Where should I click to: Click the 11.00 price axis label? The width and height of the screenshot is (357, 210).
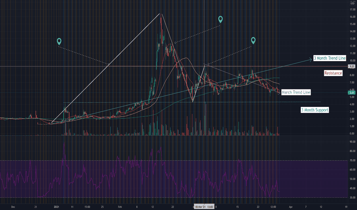[x=352, y=53]
